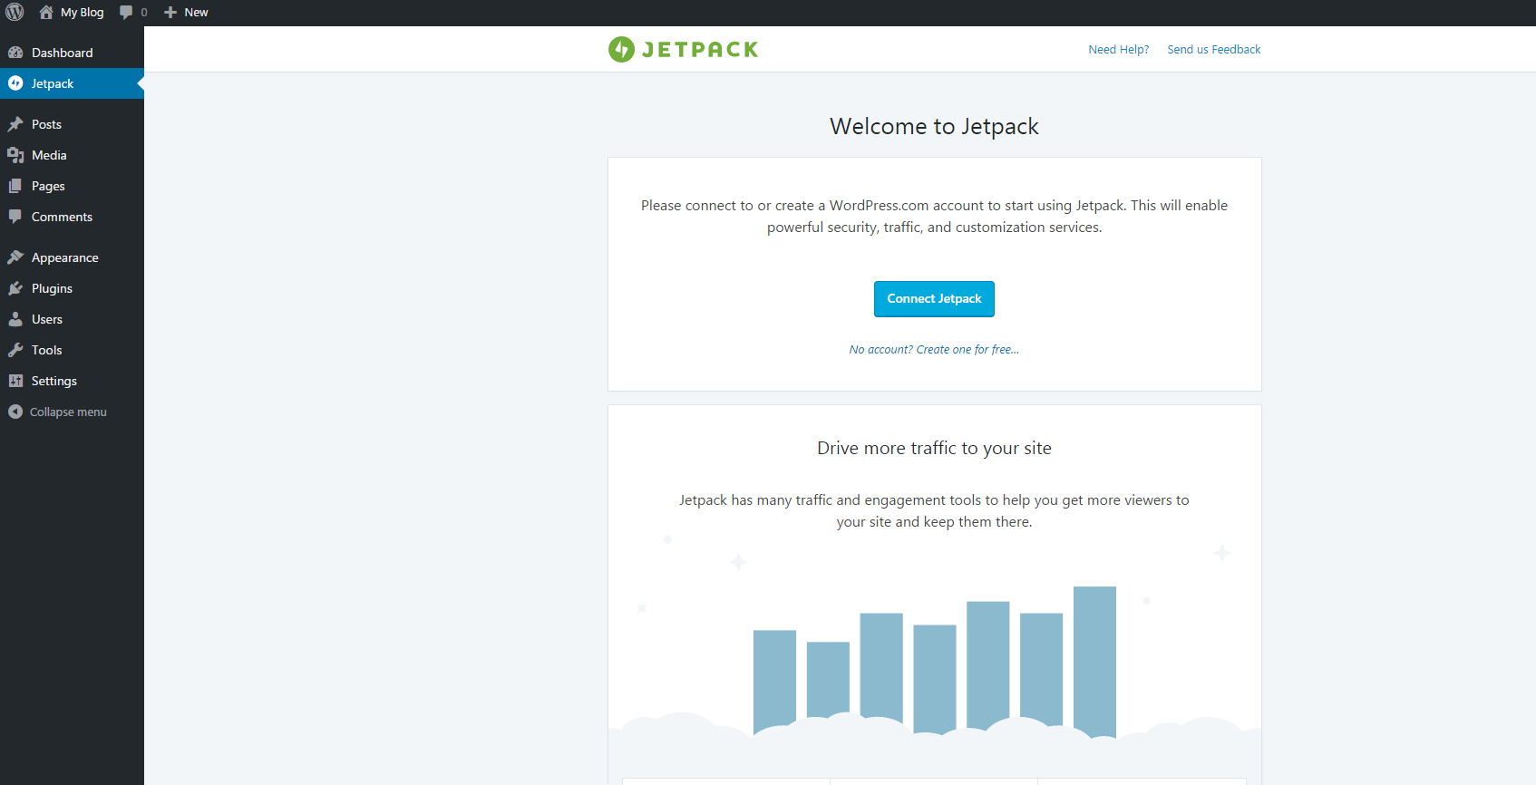1536x785 pixels.
Task: Click the Comments speech bubble icon in sidebar
Action: [x=15, y=217]
